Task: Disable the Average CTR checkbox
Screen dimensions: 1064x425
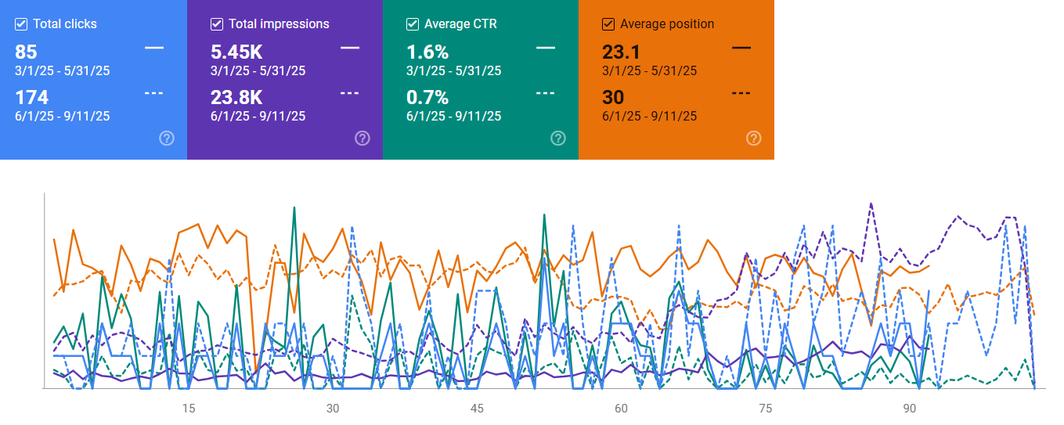Action: tap(413, 24)
